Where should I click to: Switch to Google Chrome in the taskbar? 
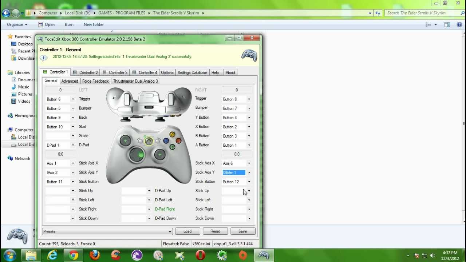[x=74, y=255]
